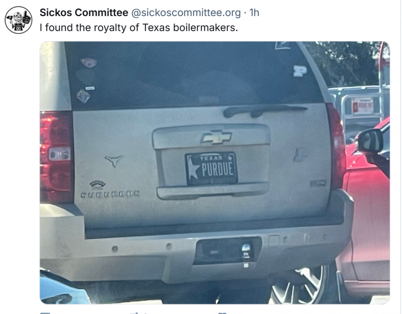Click the Chevrolet bowtie emblem in the photo
The image size is (402, 314).
point(216,137)
